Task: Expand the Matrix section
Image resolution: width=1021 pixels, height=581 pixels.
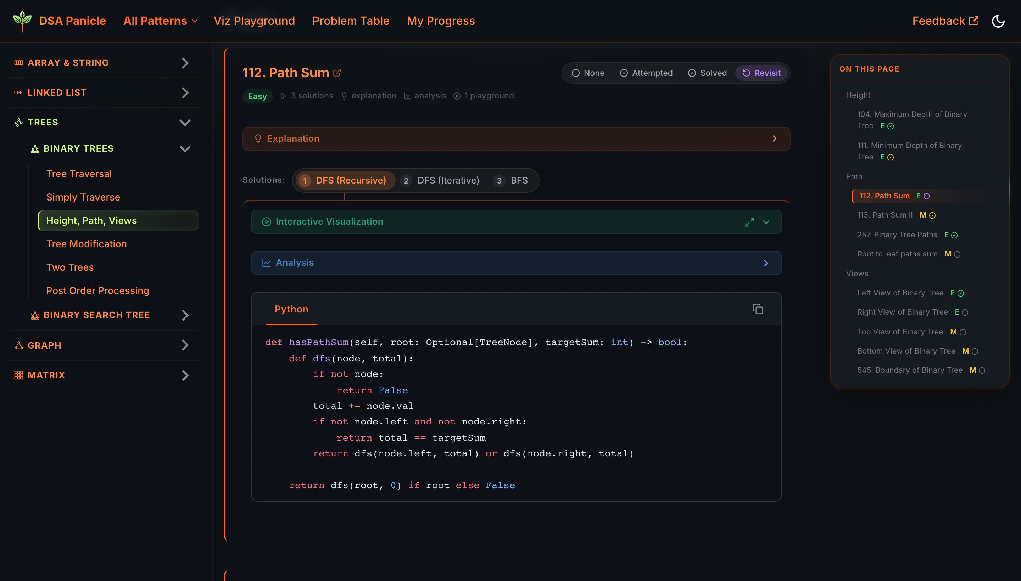Action: (184, 375)
